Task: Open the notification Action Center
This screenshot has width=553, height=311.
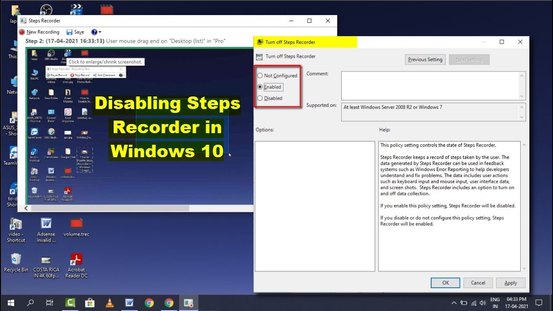Action: coord(539,303)
